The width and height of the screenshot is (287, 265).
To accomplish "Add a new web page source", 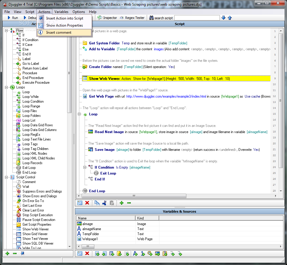I will tap(97, 254).
